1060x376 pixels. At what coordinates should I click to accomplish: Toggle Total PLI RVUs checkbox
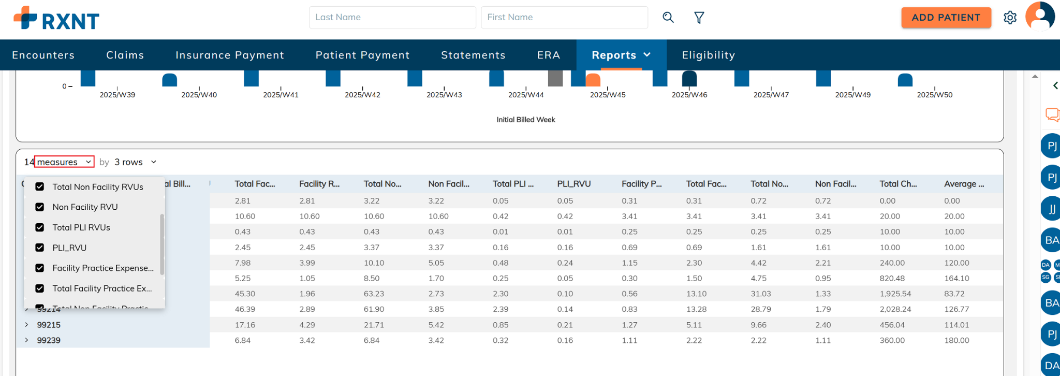tap(40, 227)
